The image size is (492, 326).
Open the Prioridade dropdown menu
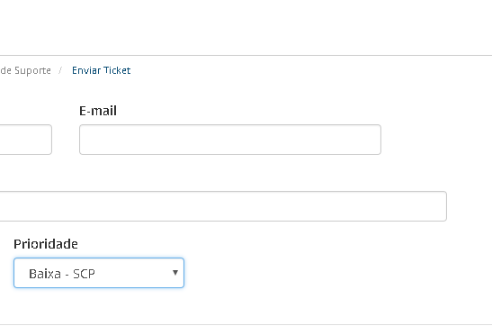(x=99, y=273)
